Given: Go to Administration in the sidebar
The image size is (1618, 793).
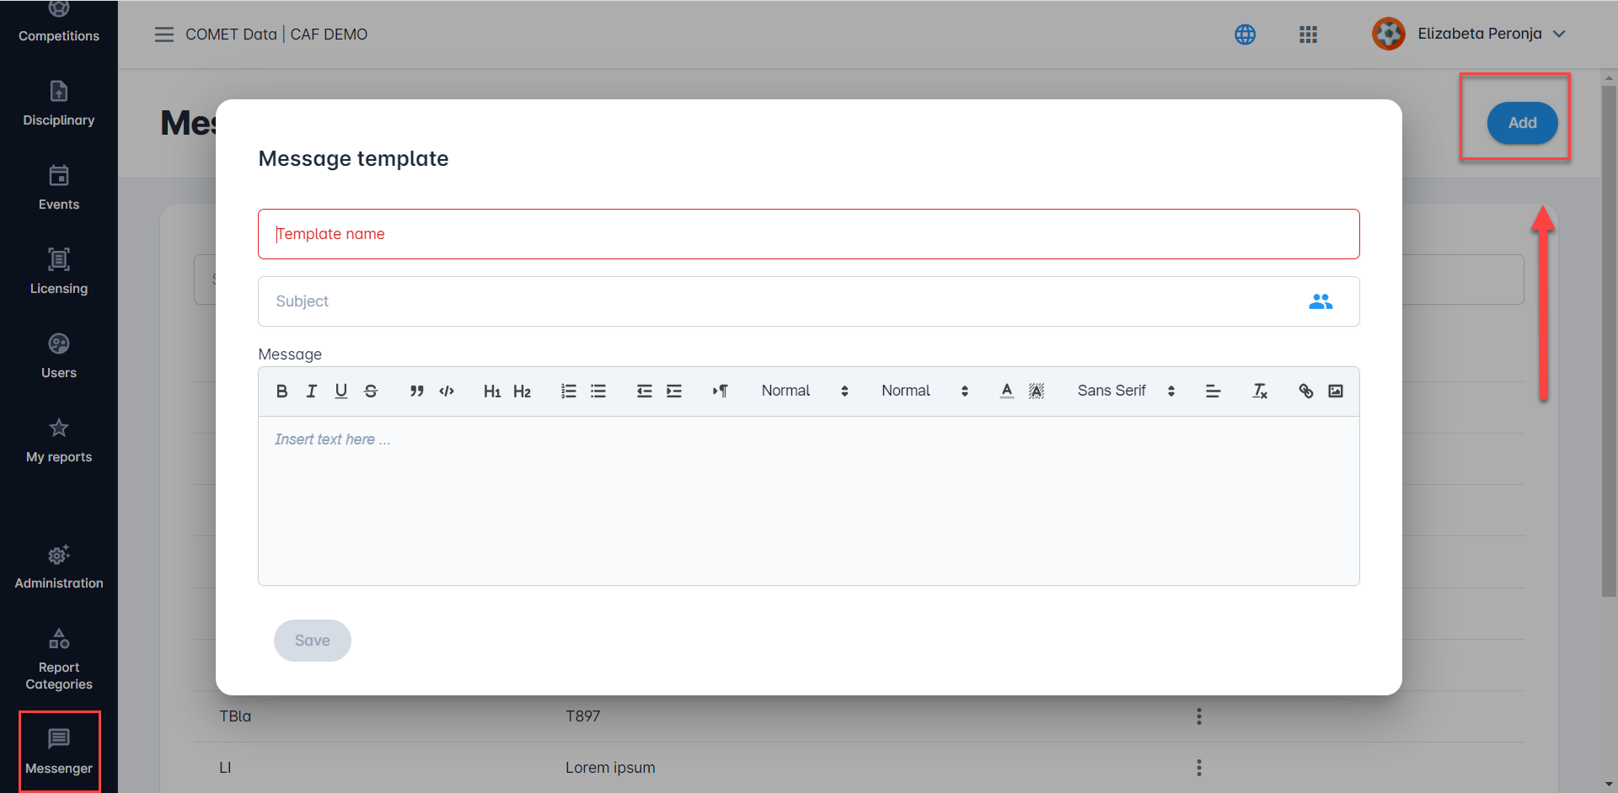Looking at the screenshot, I should pyautogui.click(x=59, y=567).
